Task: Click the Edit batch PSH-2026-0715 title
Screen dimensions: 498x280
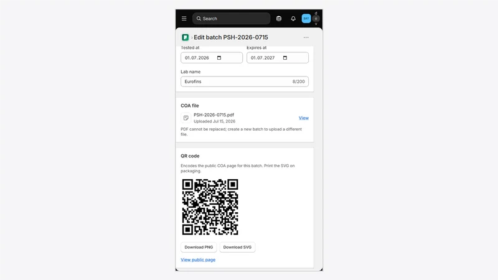Action: (x=231, y=37)
